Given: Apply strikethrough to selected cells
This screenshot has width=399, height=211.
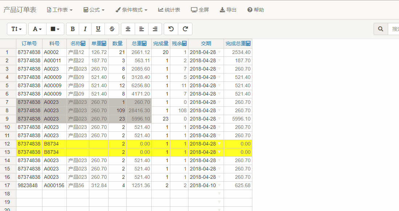Looking at the screenshot, I should click(x=112, y=29).
